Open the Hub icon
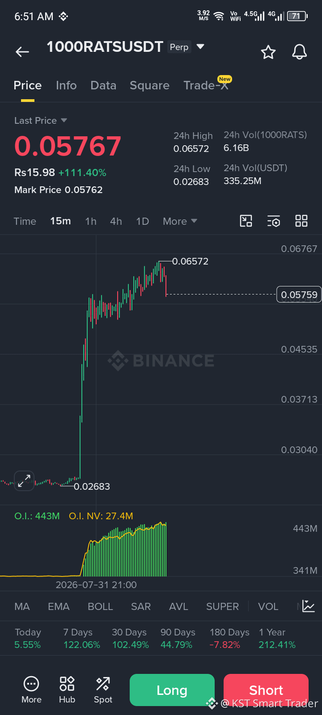322x715 pixels. (x=67, y=690)
